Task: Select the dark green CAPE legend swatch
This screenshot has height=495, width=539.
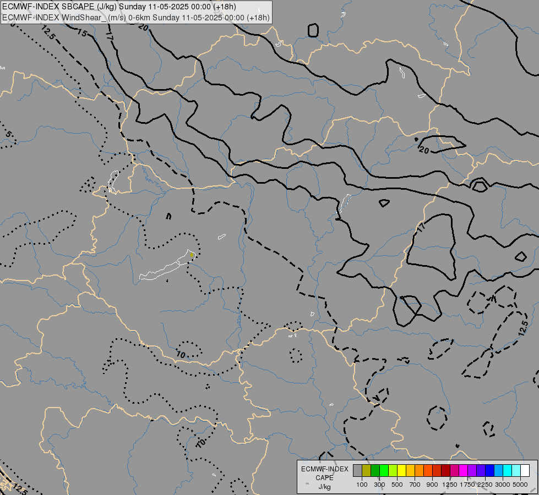Action: pyautogui.click(x=375, y=470)
